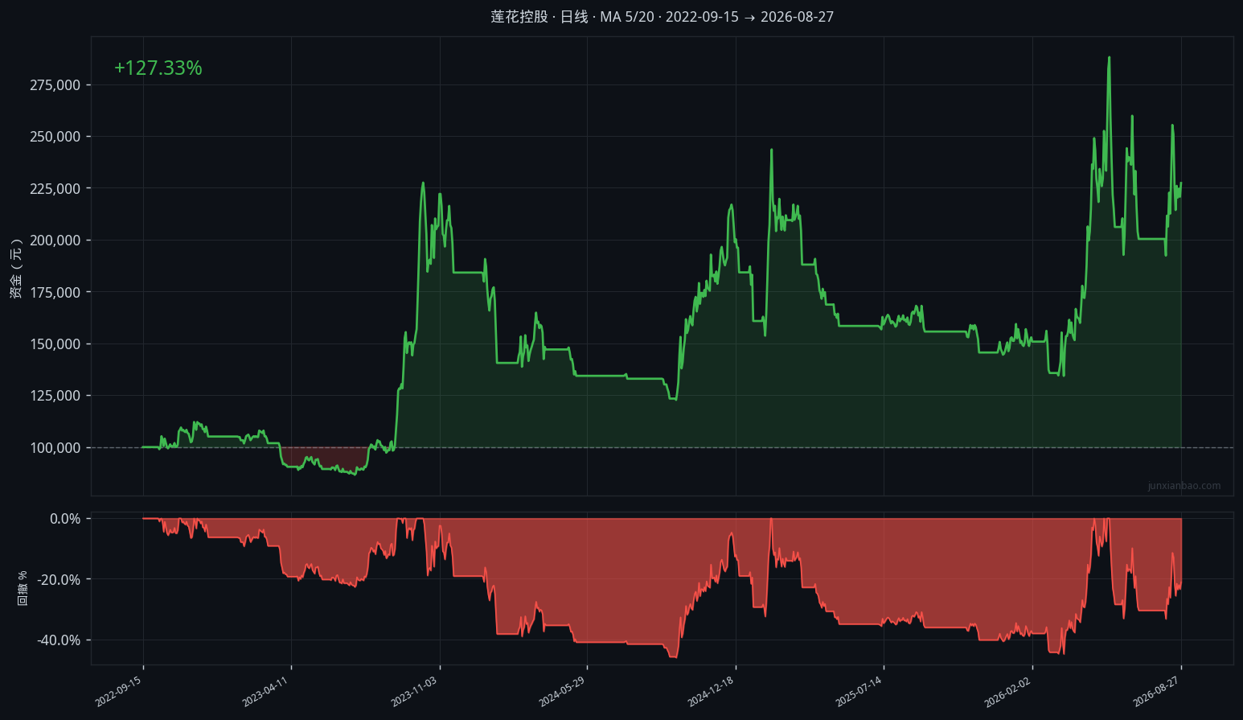Click the -20.0% drawdown tick label
Screen dimensions: 1243x720
(x=59, y=580)
